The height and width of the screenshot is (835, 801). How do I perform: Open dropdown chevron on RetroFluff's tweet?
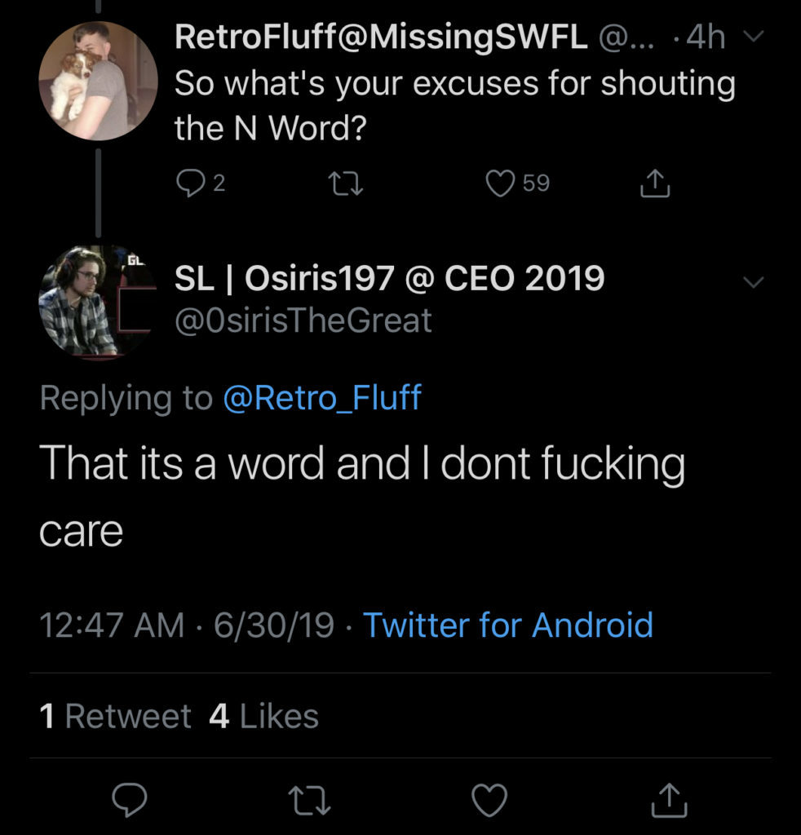tap(754, 36)
